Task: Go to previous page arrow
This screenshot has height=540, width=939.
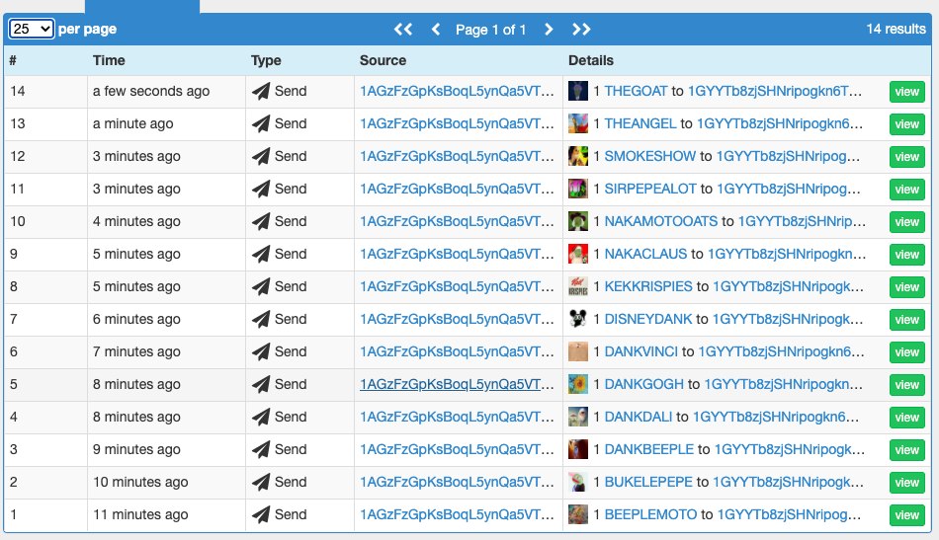Action: [436, 30]
